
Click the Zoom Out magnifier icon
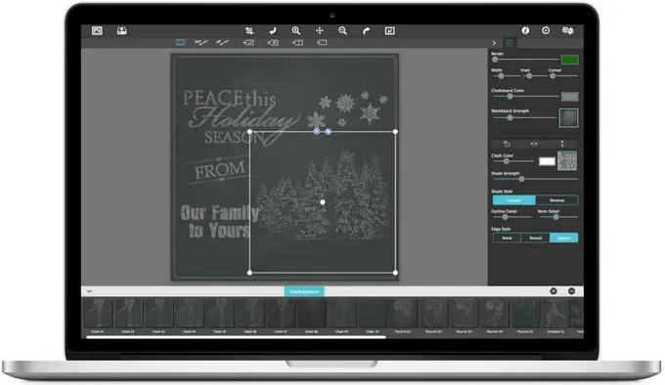pos(342,30)
